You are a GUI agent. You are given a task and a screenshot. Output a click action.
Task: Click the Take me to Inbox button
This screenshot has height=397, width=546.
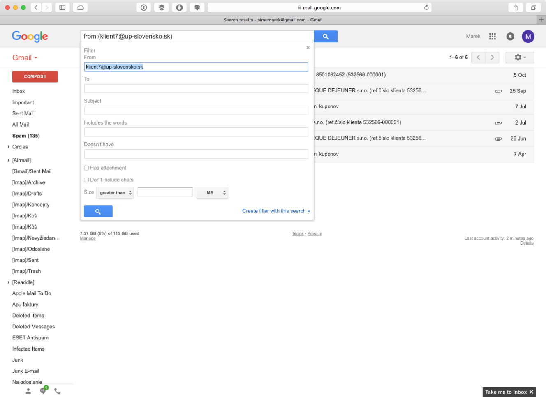pyautogui.click(x=506, y=392)
